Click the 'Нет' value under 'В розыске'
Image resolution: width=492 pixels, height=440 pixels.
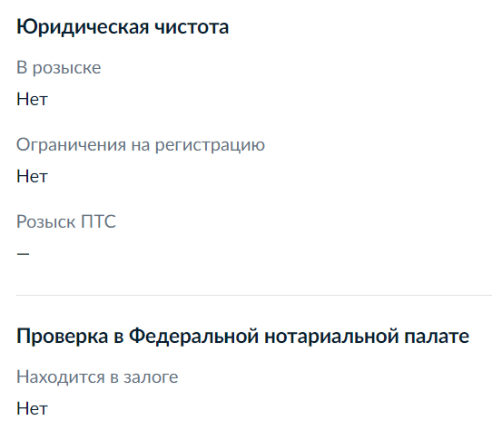[x=32, y=100]
